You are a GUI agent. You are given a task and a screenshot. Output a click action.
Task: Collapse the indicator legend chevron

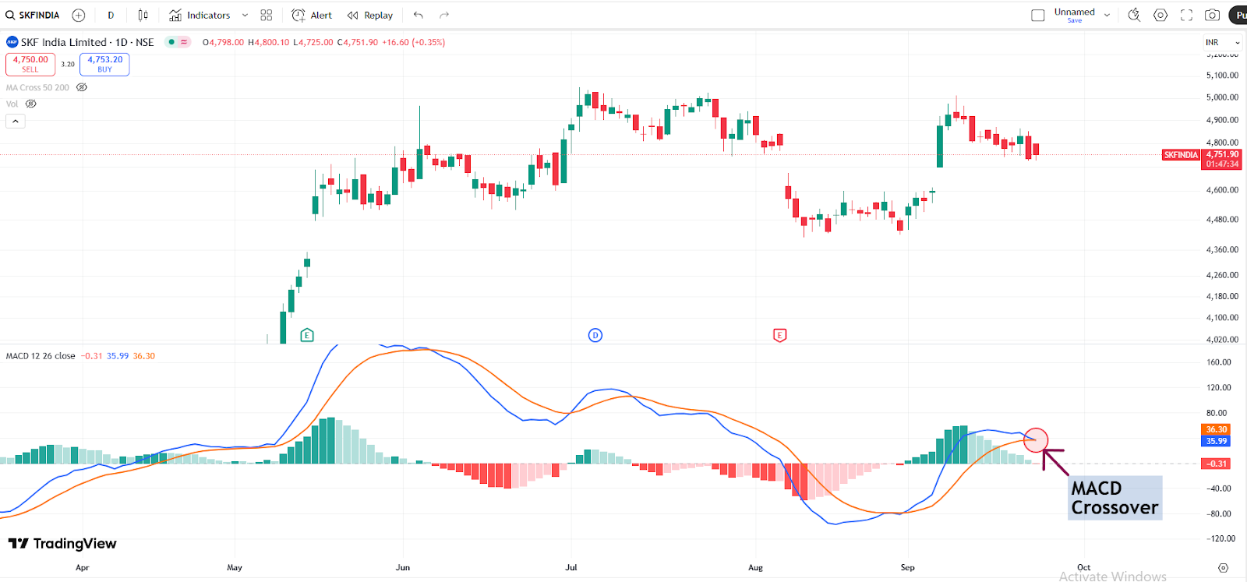[16, 121]
